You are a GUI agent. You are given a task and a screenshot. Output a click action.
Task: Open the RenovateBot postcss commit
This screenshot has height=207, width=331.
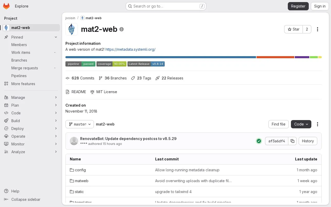pyautogui.click(x=128, y=139)
